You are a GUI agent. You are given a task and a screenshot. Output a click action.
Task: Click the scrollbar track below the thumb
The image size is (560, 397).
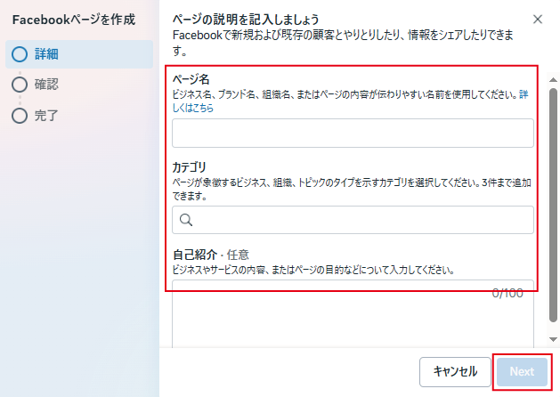[553, 329]
